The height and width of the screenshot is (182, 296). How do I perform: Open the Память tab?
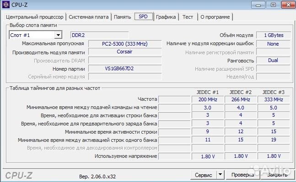pyautogui.click(x=122, y=17)
